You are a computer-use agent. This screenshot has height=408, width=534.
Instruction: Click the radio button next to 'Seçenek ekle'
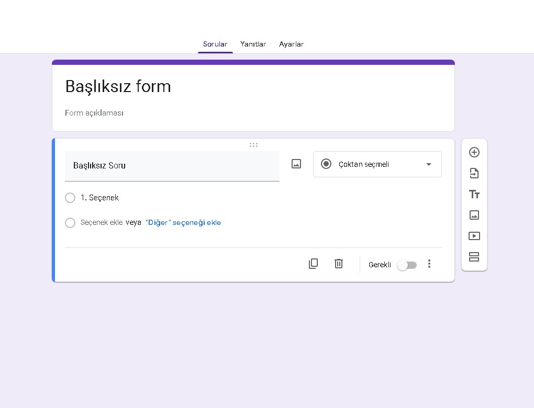click(70, 223)
